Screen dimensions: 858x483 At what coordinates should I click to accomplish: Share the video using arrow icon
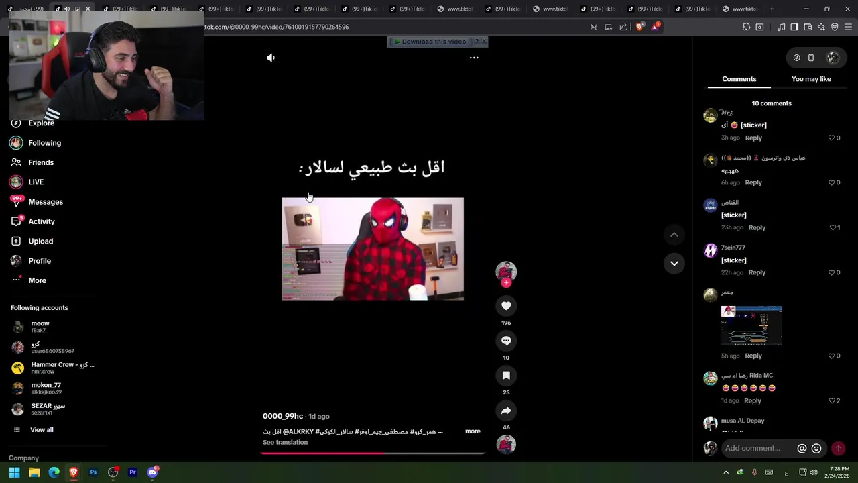pos(506,411)
